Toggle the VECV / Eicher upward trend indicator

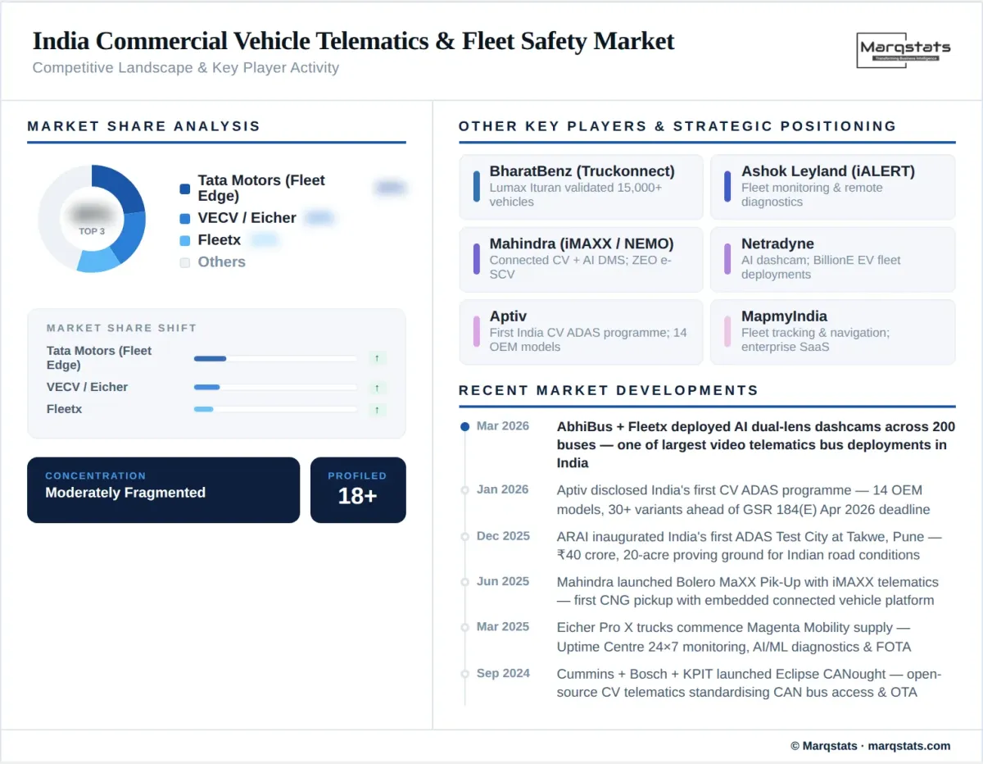tap(377, 387)
